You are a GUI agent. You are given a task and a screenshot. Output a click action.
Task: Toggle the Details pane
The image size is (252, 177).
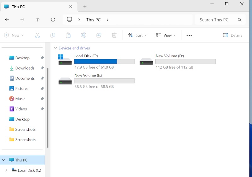coord(232,35)
